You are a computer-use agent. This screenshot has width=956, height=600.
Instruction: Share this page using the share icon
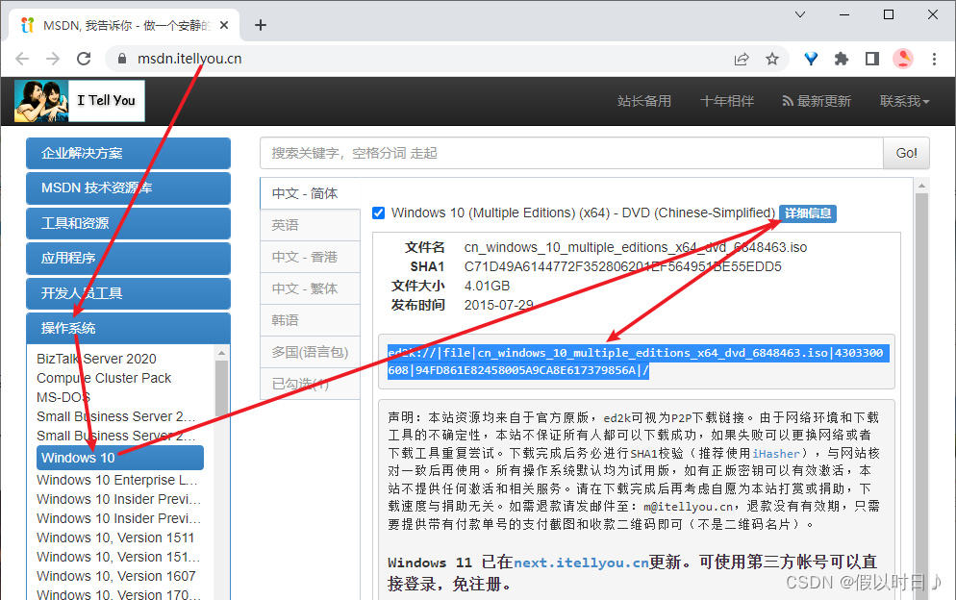click(x=742, y=59)
